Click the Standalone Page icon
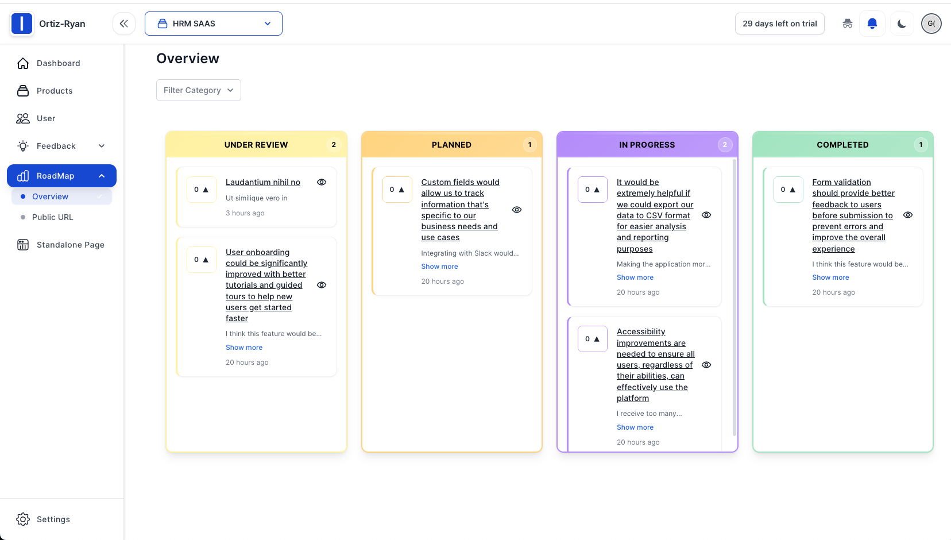Screen dimensions: 951x540 [x=23, y=245]
